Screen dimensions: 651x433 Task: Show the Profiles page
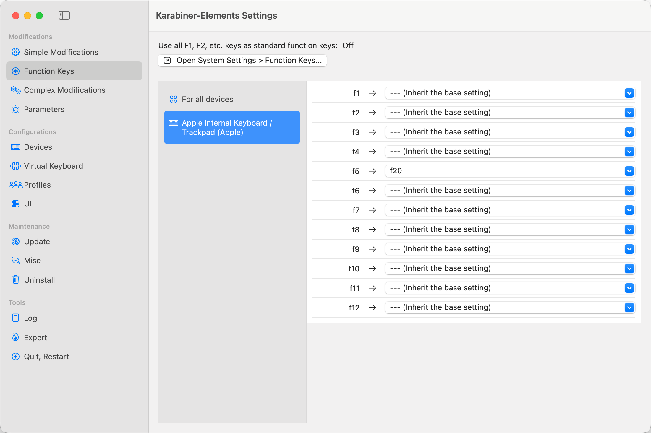pyautogui.click(x=74, y=185)
